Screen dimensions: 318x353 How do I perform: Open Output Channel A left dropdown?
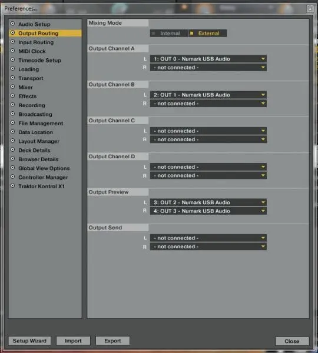point(208,59)
